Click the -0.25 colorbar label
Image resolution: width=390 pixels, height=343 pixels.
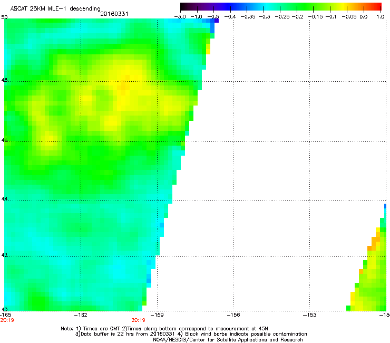[282, 17]
